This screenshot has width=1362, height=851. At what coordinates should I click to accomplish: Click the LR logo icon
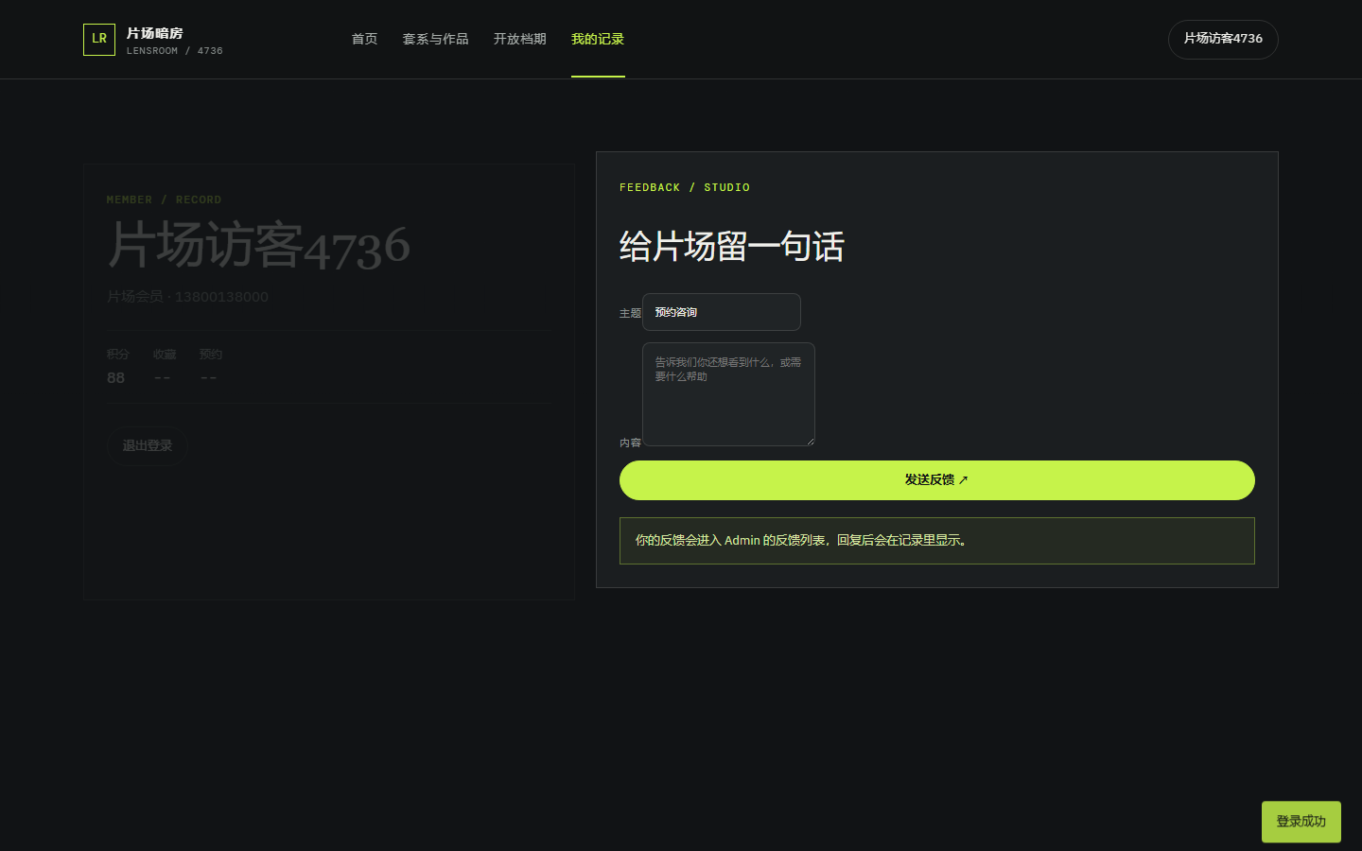99,40
